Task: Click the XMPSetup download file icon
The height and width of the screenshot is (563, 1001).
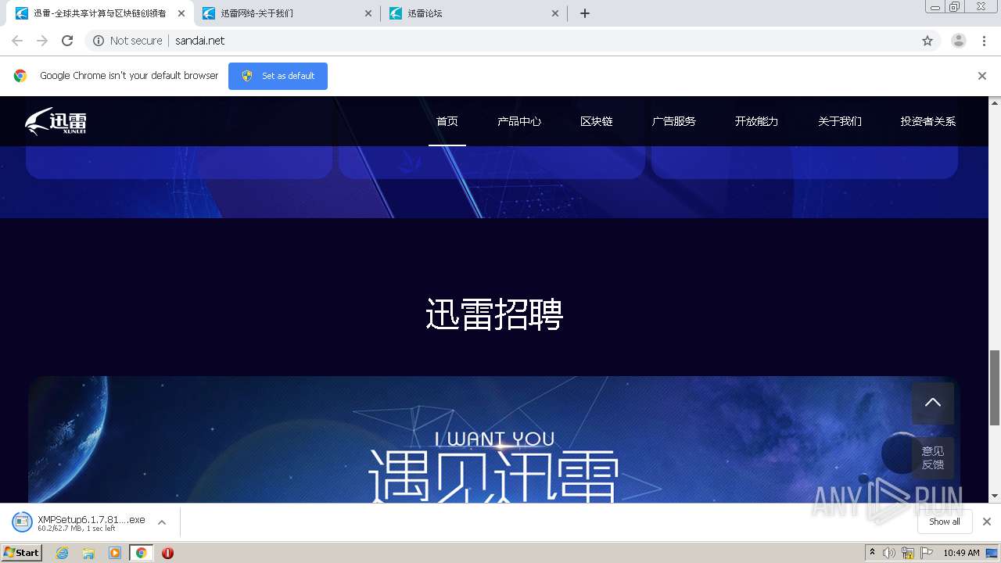Action: [x=23, y=522]
